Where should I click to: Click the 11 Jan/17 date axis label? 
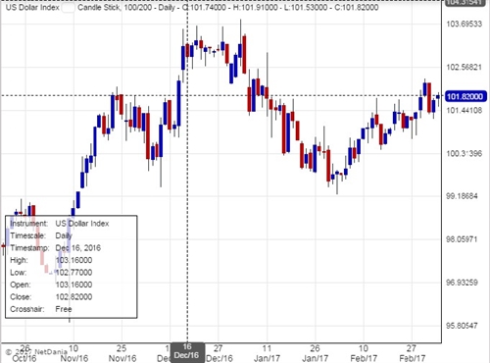[267, 353]
